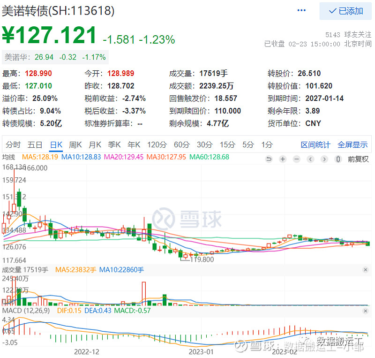Select the 年K chart tab
Screen dimensions: 375x358
134,145
